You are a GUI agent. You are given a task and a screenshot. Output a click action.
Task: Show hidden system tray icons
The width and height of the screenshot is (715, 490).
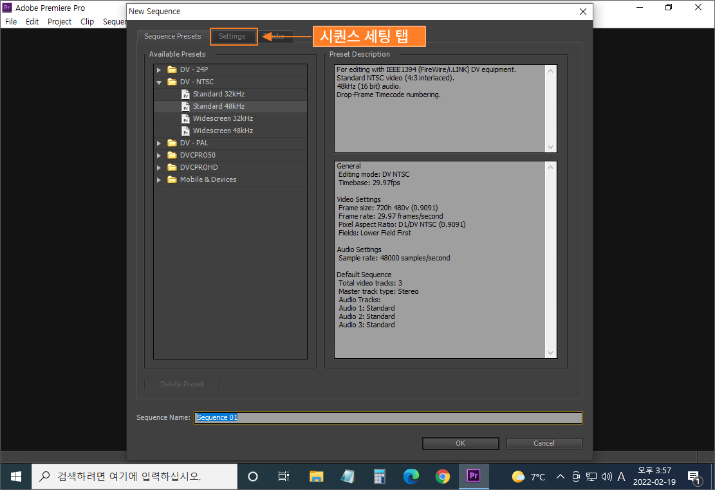(561, 476)
